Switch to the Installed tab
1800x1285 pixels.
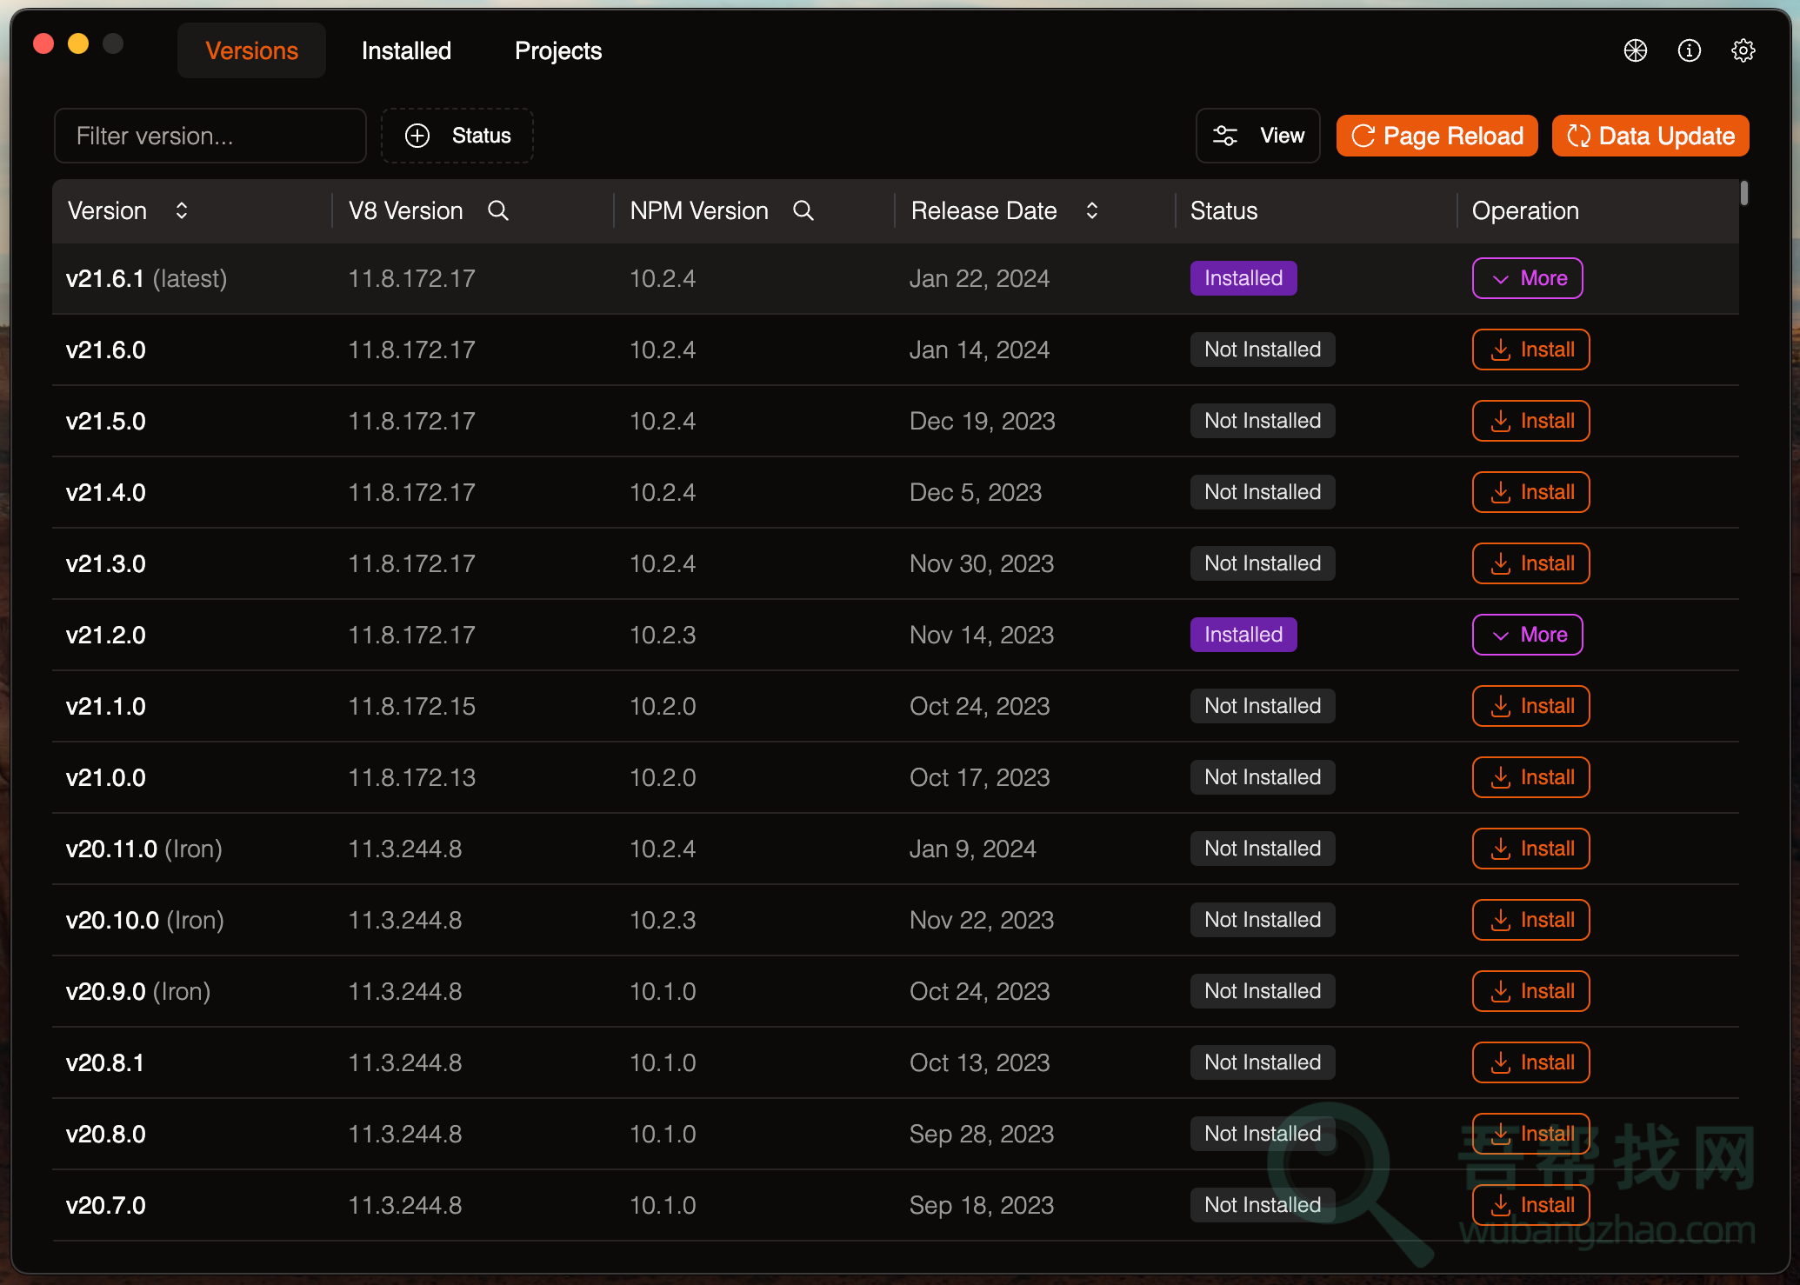click(406, 50)
